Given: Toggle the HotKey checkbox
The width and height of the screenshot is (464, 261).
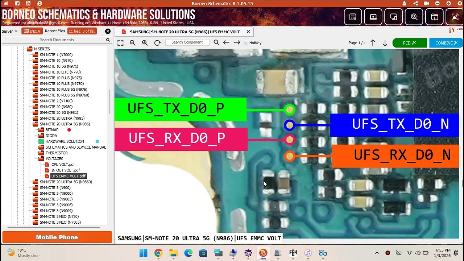Looking at the screenshot, I should coord(246,43).
